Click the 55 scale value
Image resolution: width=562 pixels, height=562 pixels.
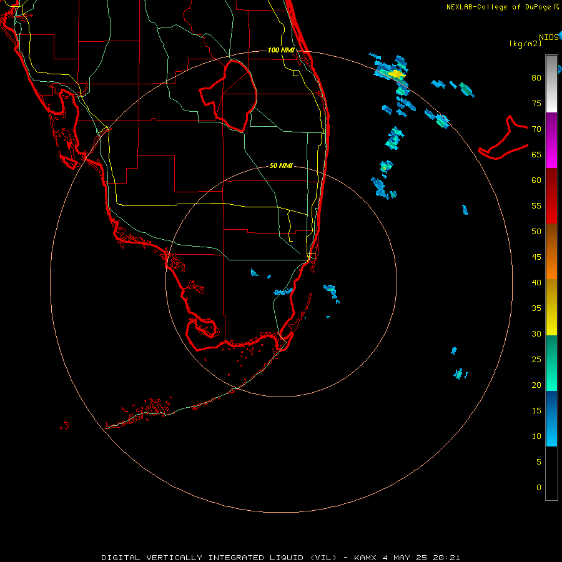536,205
